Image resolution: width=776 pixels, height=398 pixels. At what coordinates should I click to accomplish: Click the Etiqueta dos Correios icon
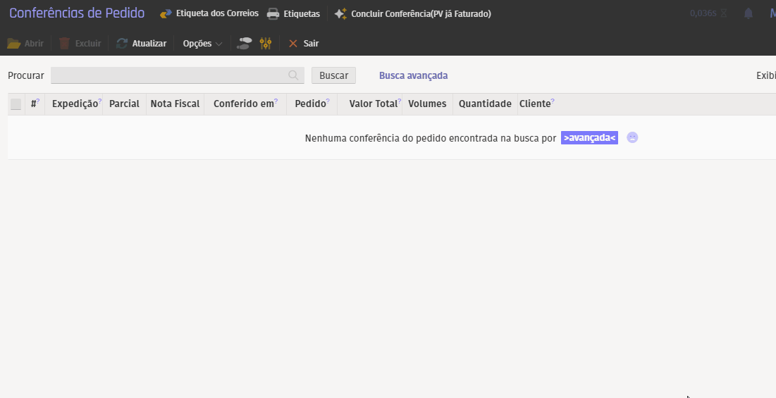pyautogui.click(x=166, y=13)
